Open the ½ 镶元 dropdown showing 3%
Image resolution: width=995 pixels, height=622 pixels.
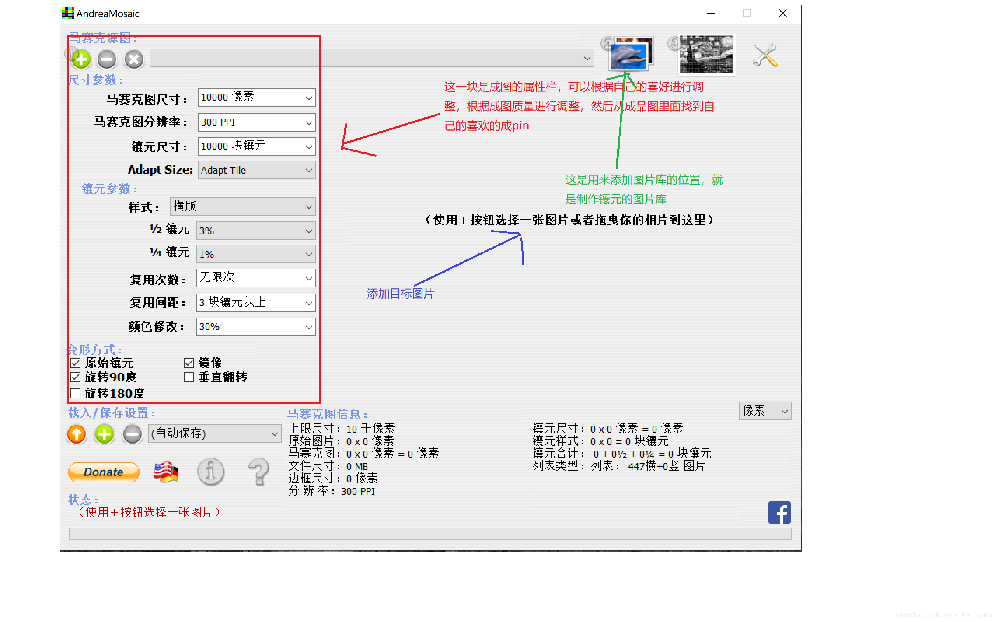click(256, 231)
